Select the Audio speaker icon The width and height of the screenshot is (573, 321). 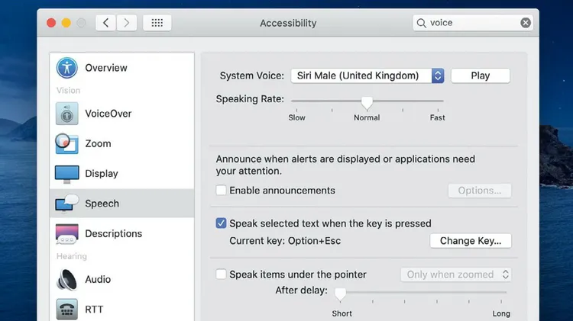click(67, 279)
